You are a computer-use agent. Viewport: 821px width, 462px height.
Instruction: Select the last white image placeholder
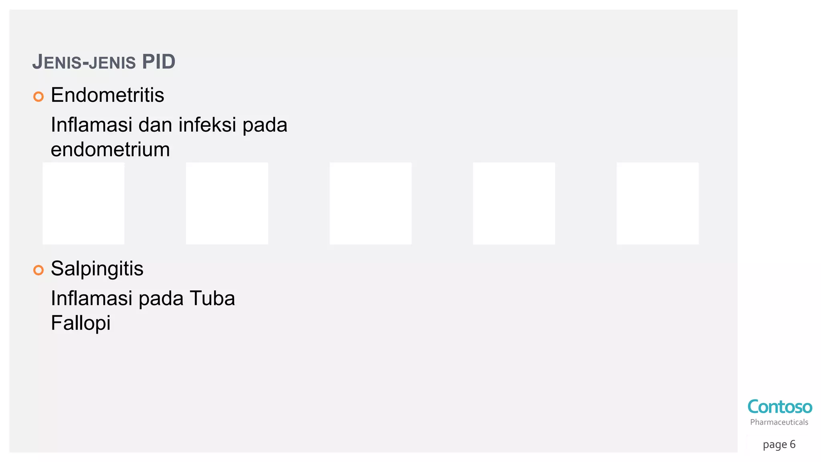[657, 203]
